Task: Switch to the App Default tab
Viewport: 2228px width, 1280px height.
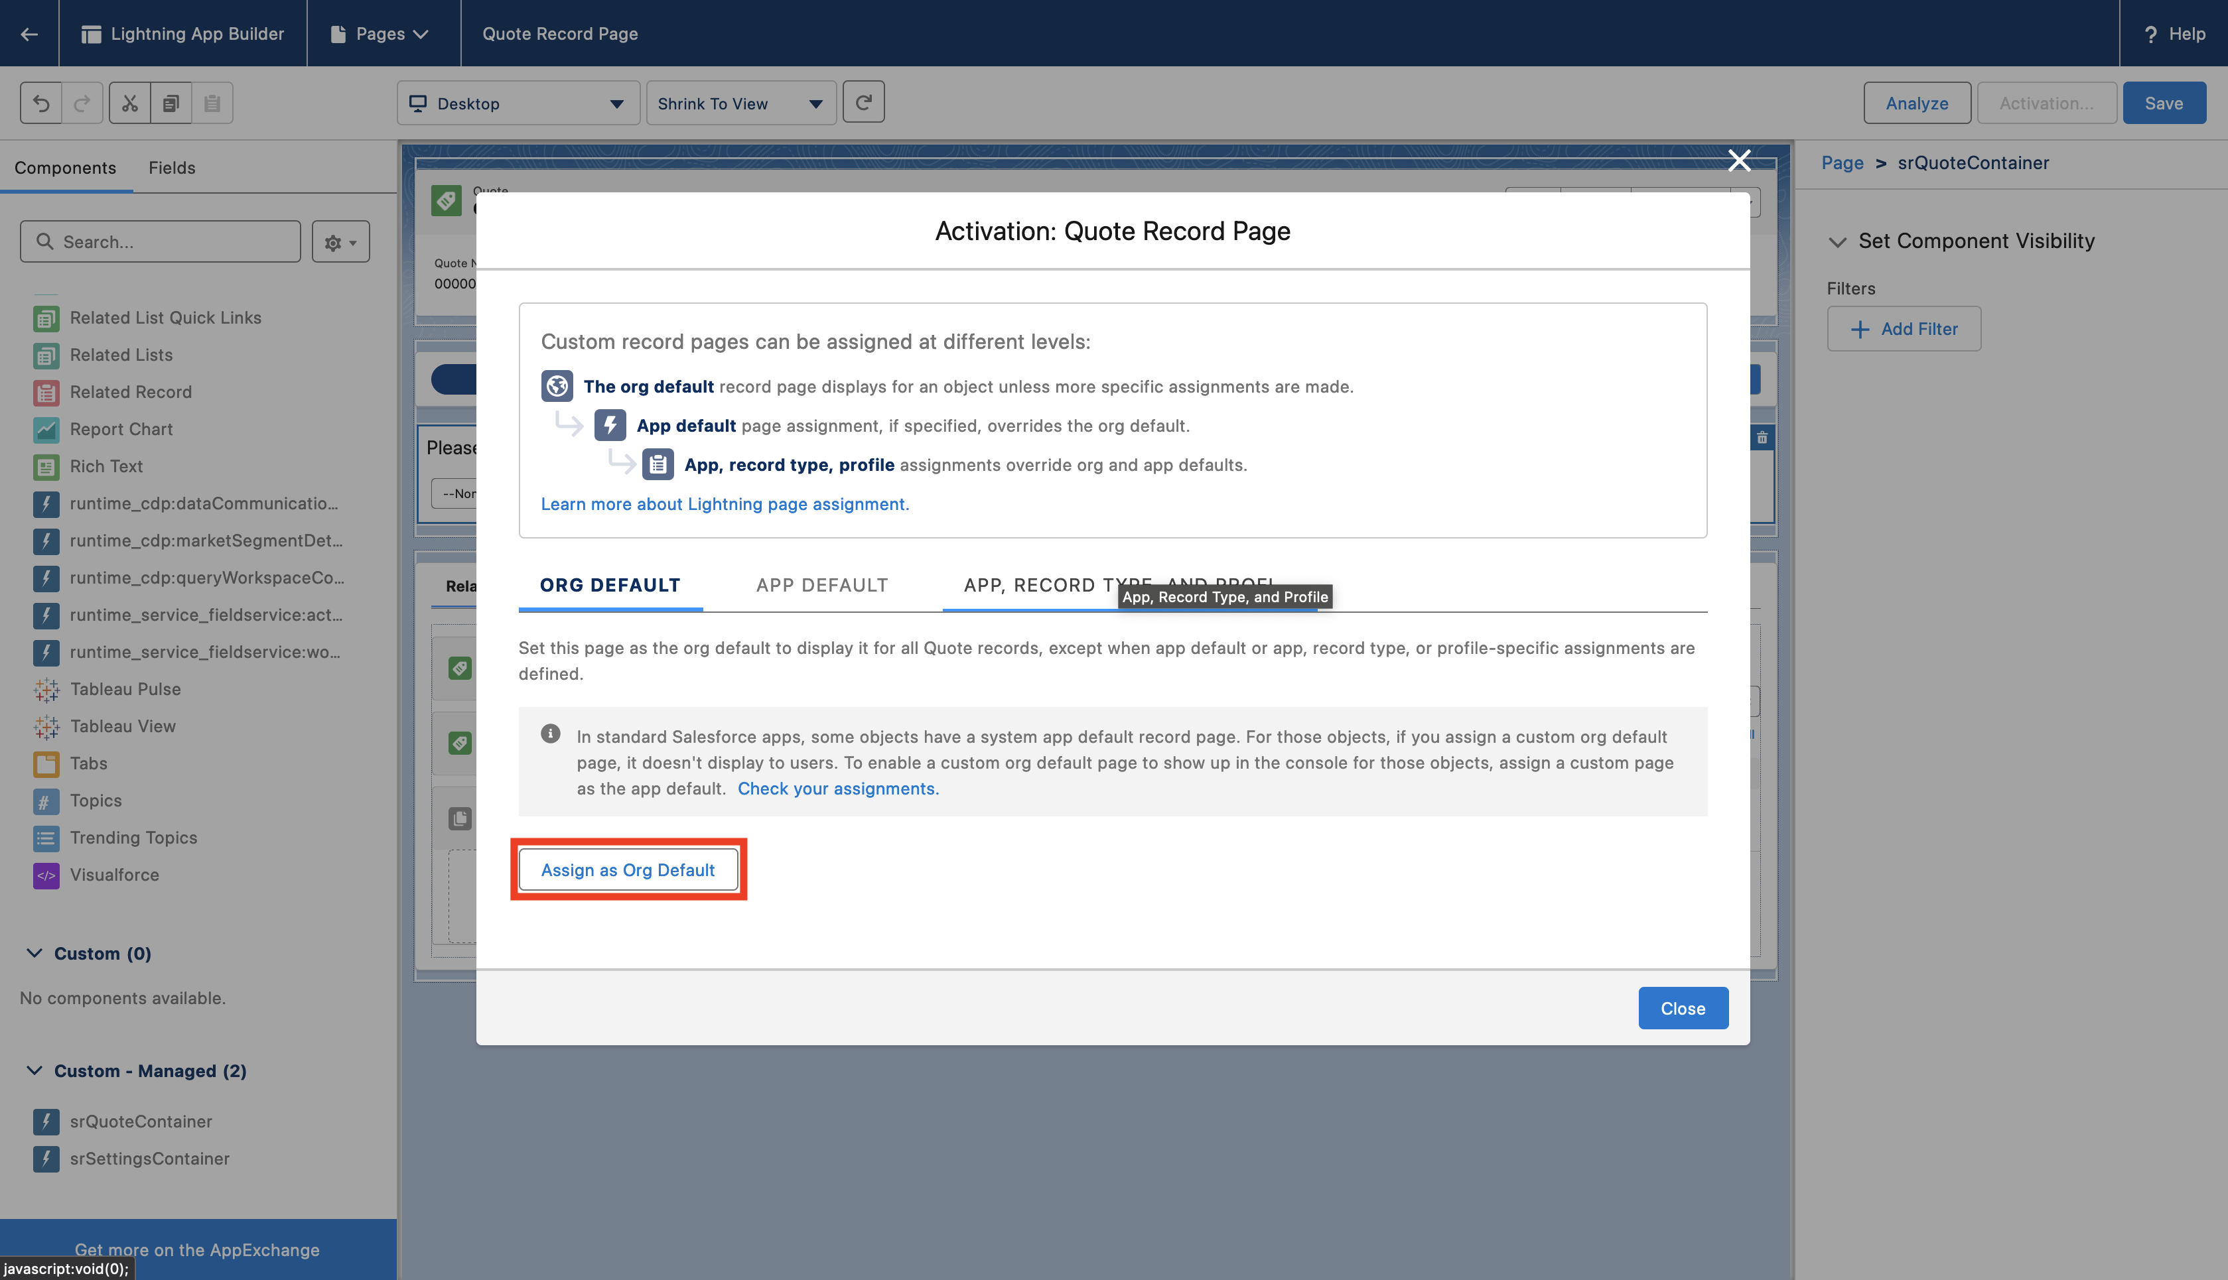Action: coord(821,584)
